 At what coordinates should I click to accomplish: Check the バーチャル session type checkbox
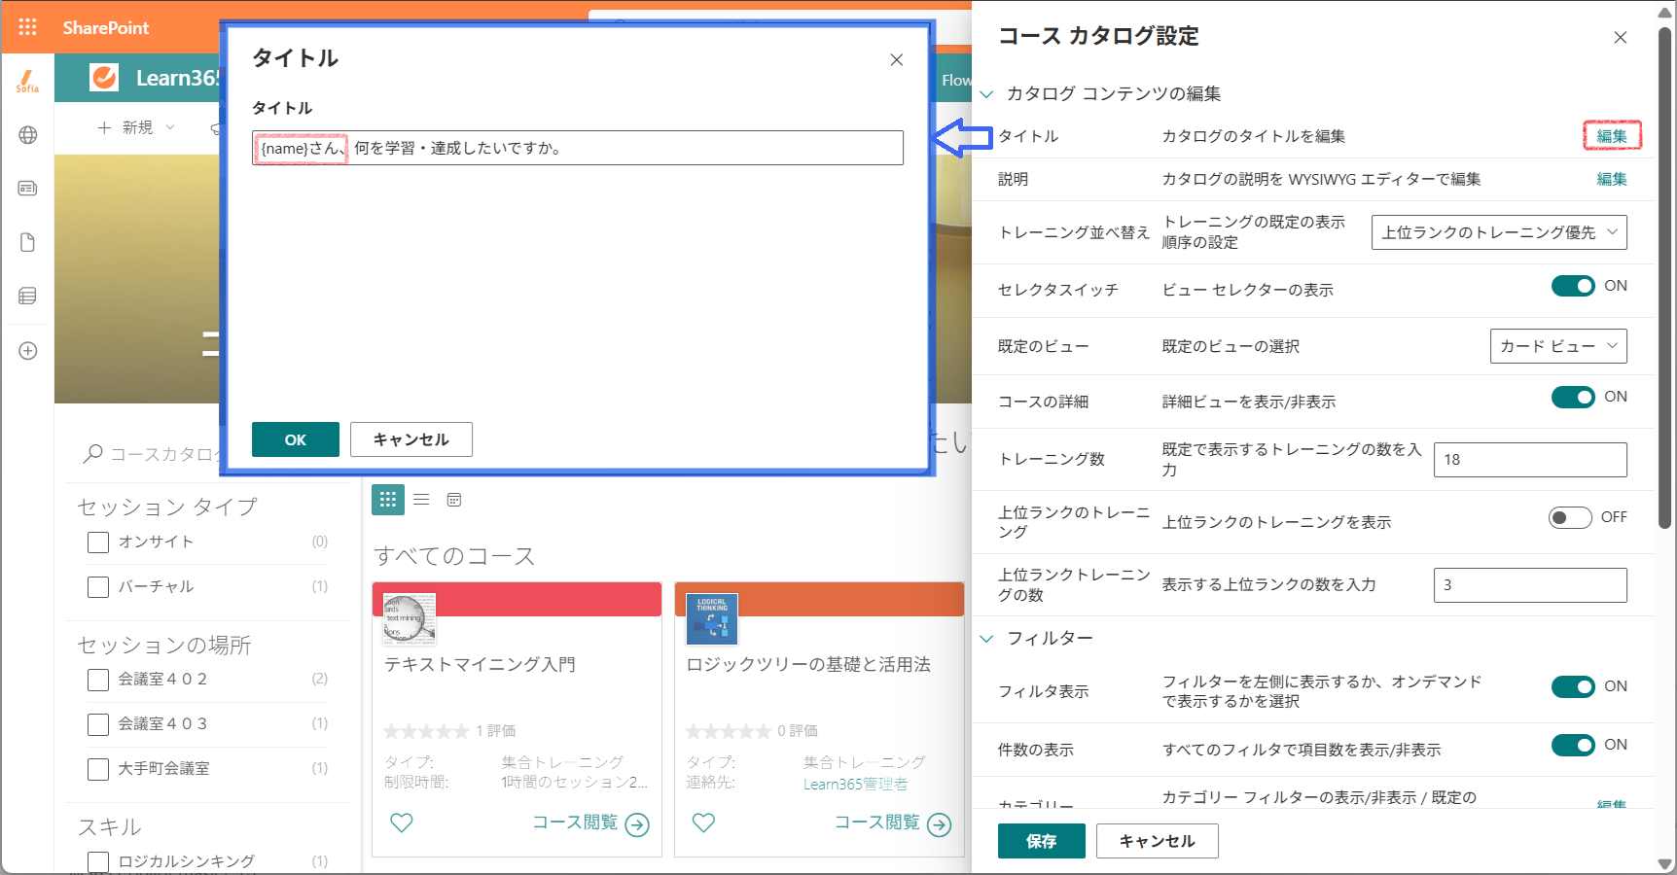(x=98, y=586)
